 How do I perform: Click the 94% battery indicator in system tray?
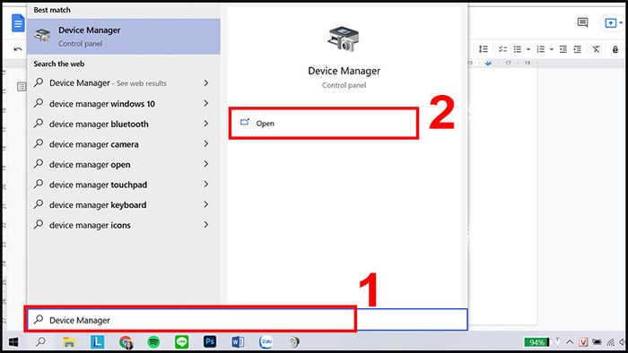click(x=536, y=342)
